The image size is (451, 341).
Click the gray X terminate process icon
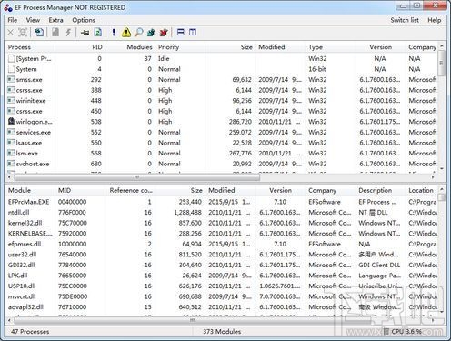point(10,32)
